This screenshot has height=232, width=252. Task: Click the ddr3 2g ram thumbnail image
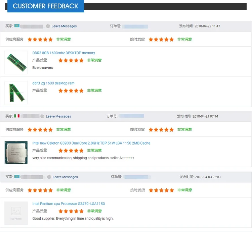[x=16, y=93]
